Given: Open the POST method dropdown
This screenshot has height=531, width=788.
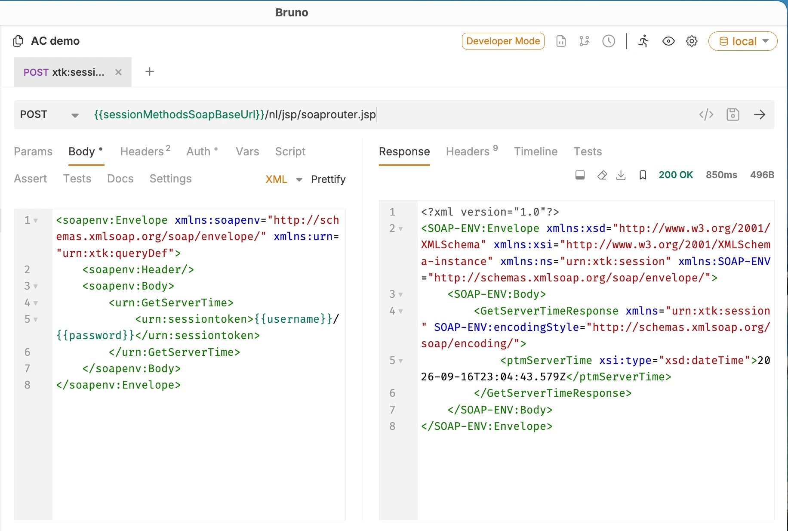Looking at the screenshot, I should pyautogui.click(x=49, y=114).
